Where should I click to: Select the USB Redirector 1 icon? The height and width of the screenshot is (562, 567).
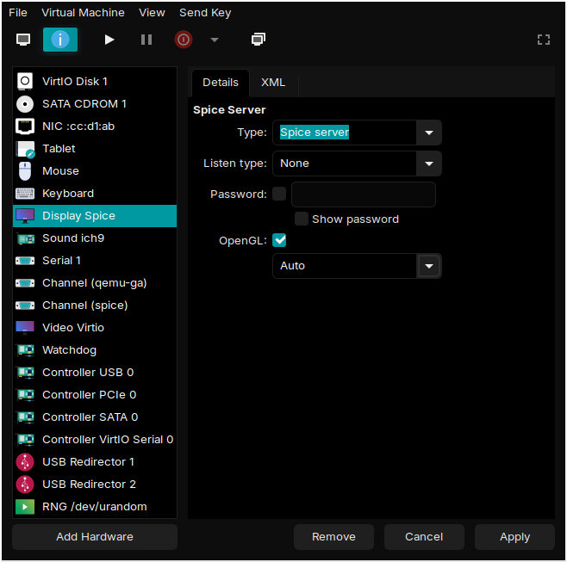(x=25, y=462)
